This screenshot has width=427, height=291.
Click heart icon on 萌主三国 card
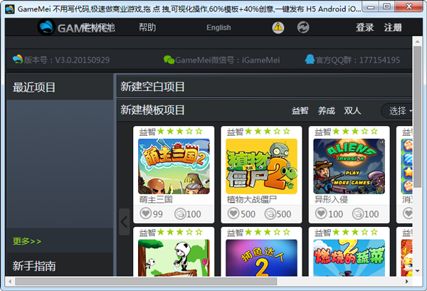pos(144,213)
